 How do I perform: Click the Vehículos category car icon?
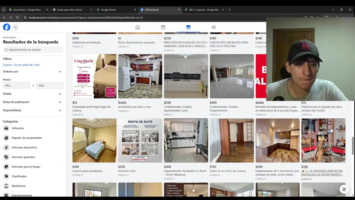[6, 128]
